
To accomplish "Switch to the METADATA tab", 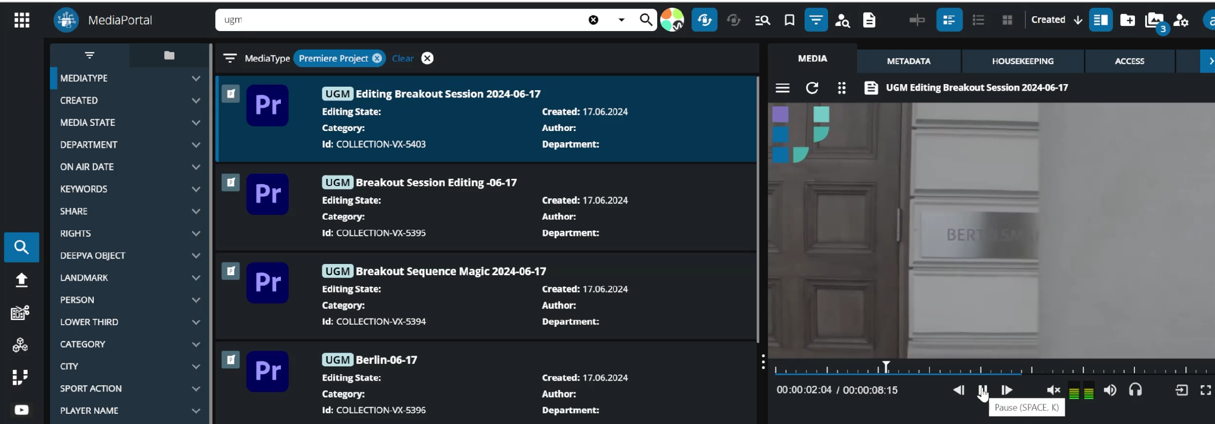I will (908, 61).
